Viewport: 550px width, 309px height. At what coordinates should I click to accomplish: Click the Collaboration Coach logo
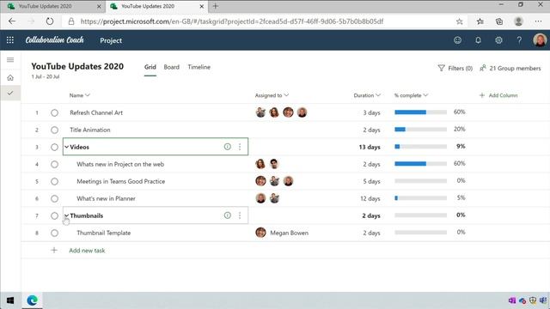pos(55,40)
